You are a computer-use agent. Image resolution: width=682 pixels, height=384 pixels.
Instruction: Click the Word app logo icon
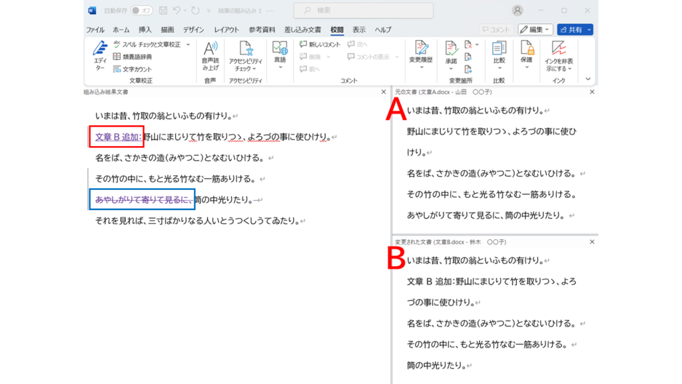coord(92,11)
